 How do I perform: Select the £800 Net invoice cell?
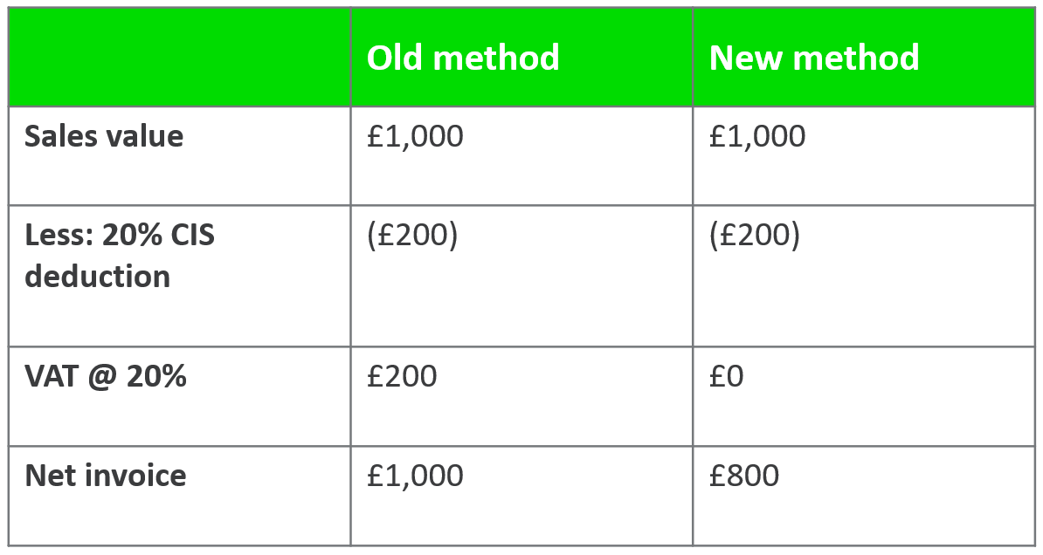coord(744,476)
